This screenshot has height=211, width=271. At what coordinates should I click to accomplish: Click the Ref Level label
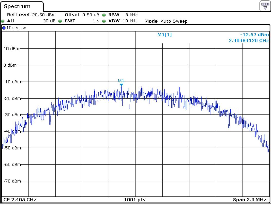(x=18, y=15)
